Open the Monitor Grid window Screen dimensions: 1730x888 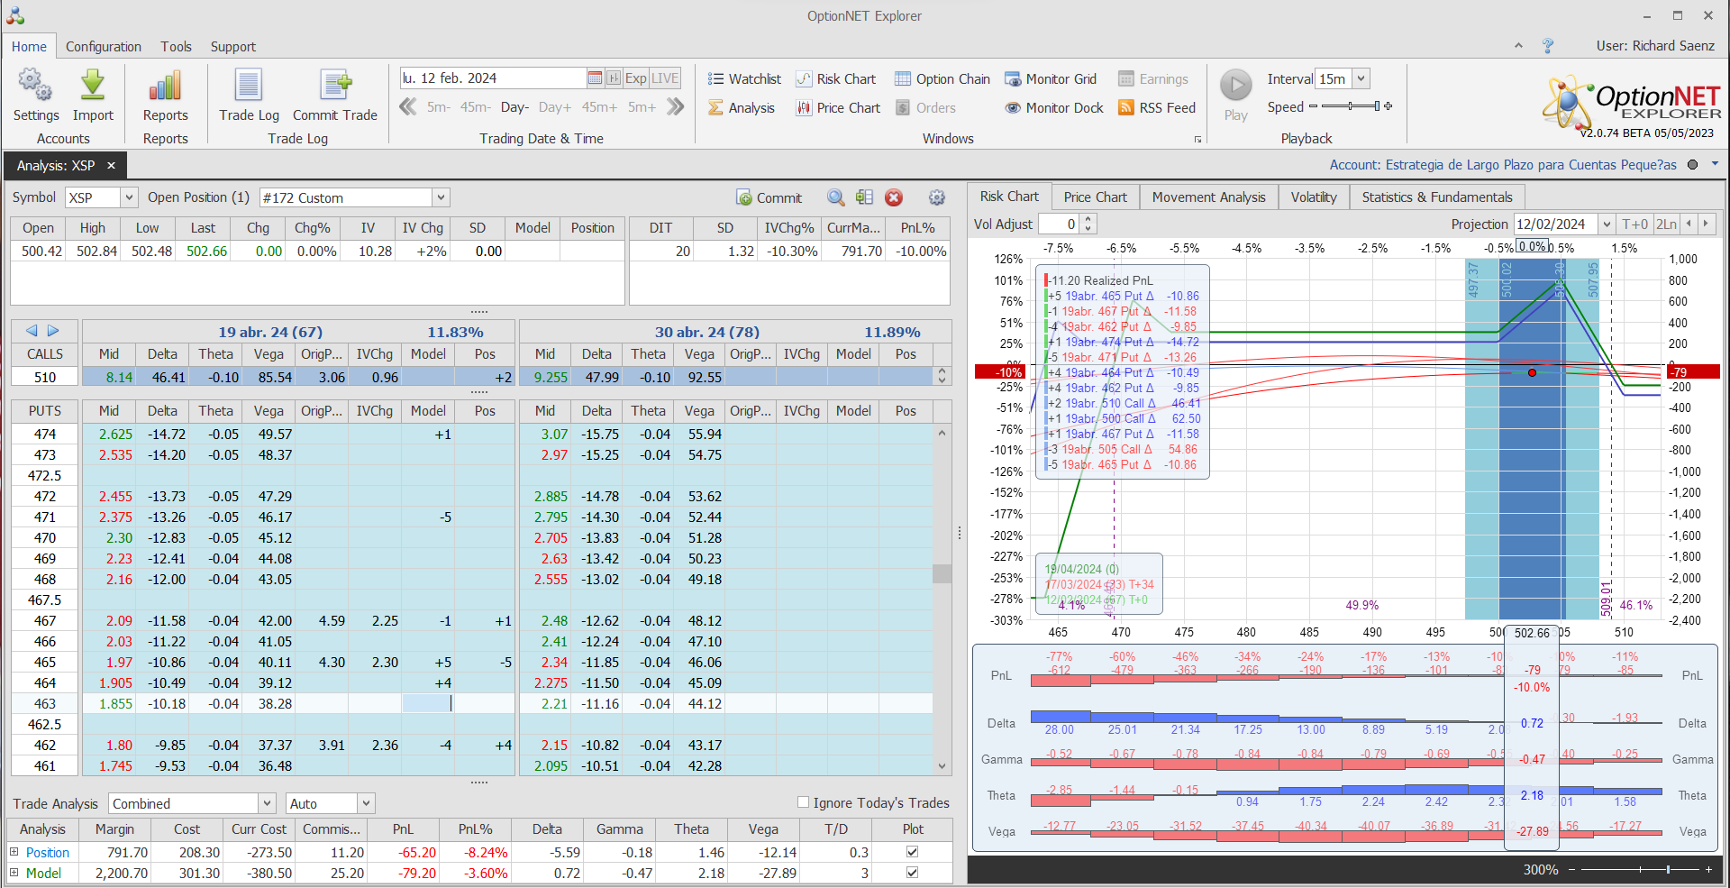[1051, 79]
